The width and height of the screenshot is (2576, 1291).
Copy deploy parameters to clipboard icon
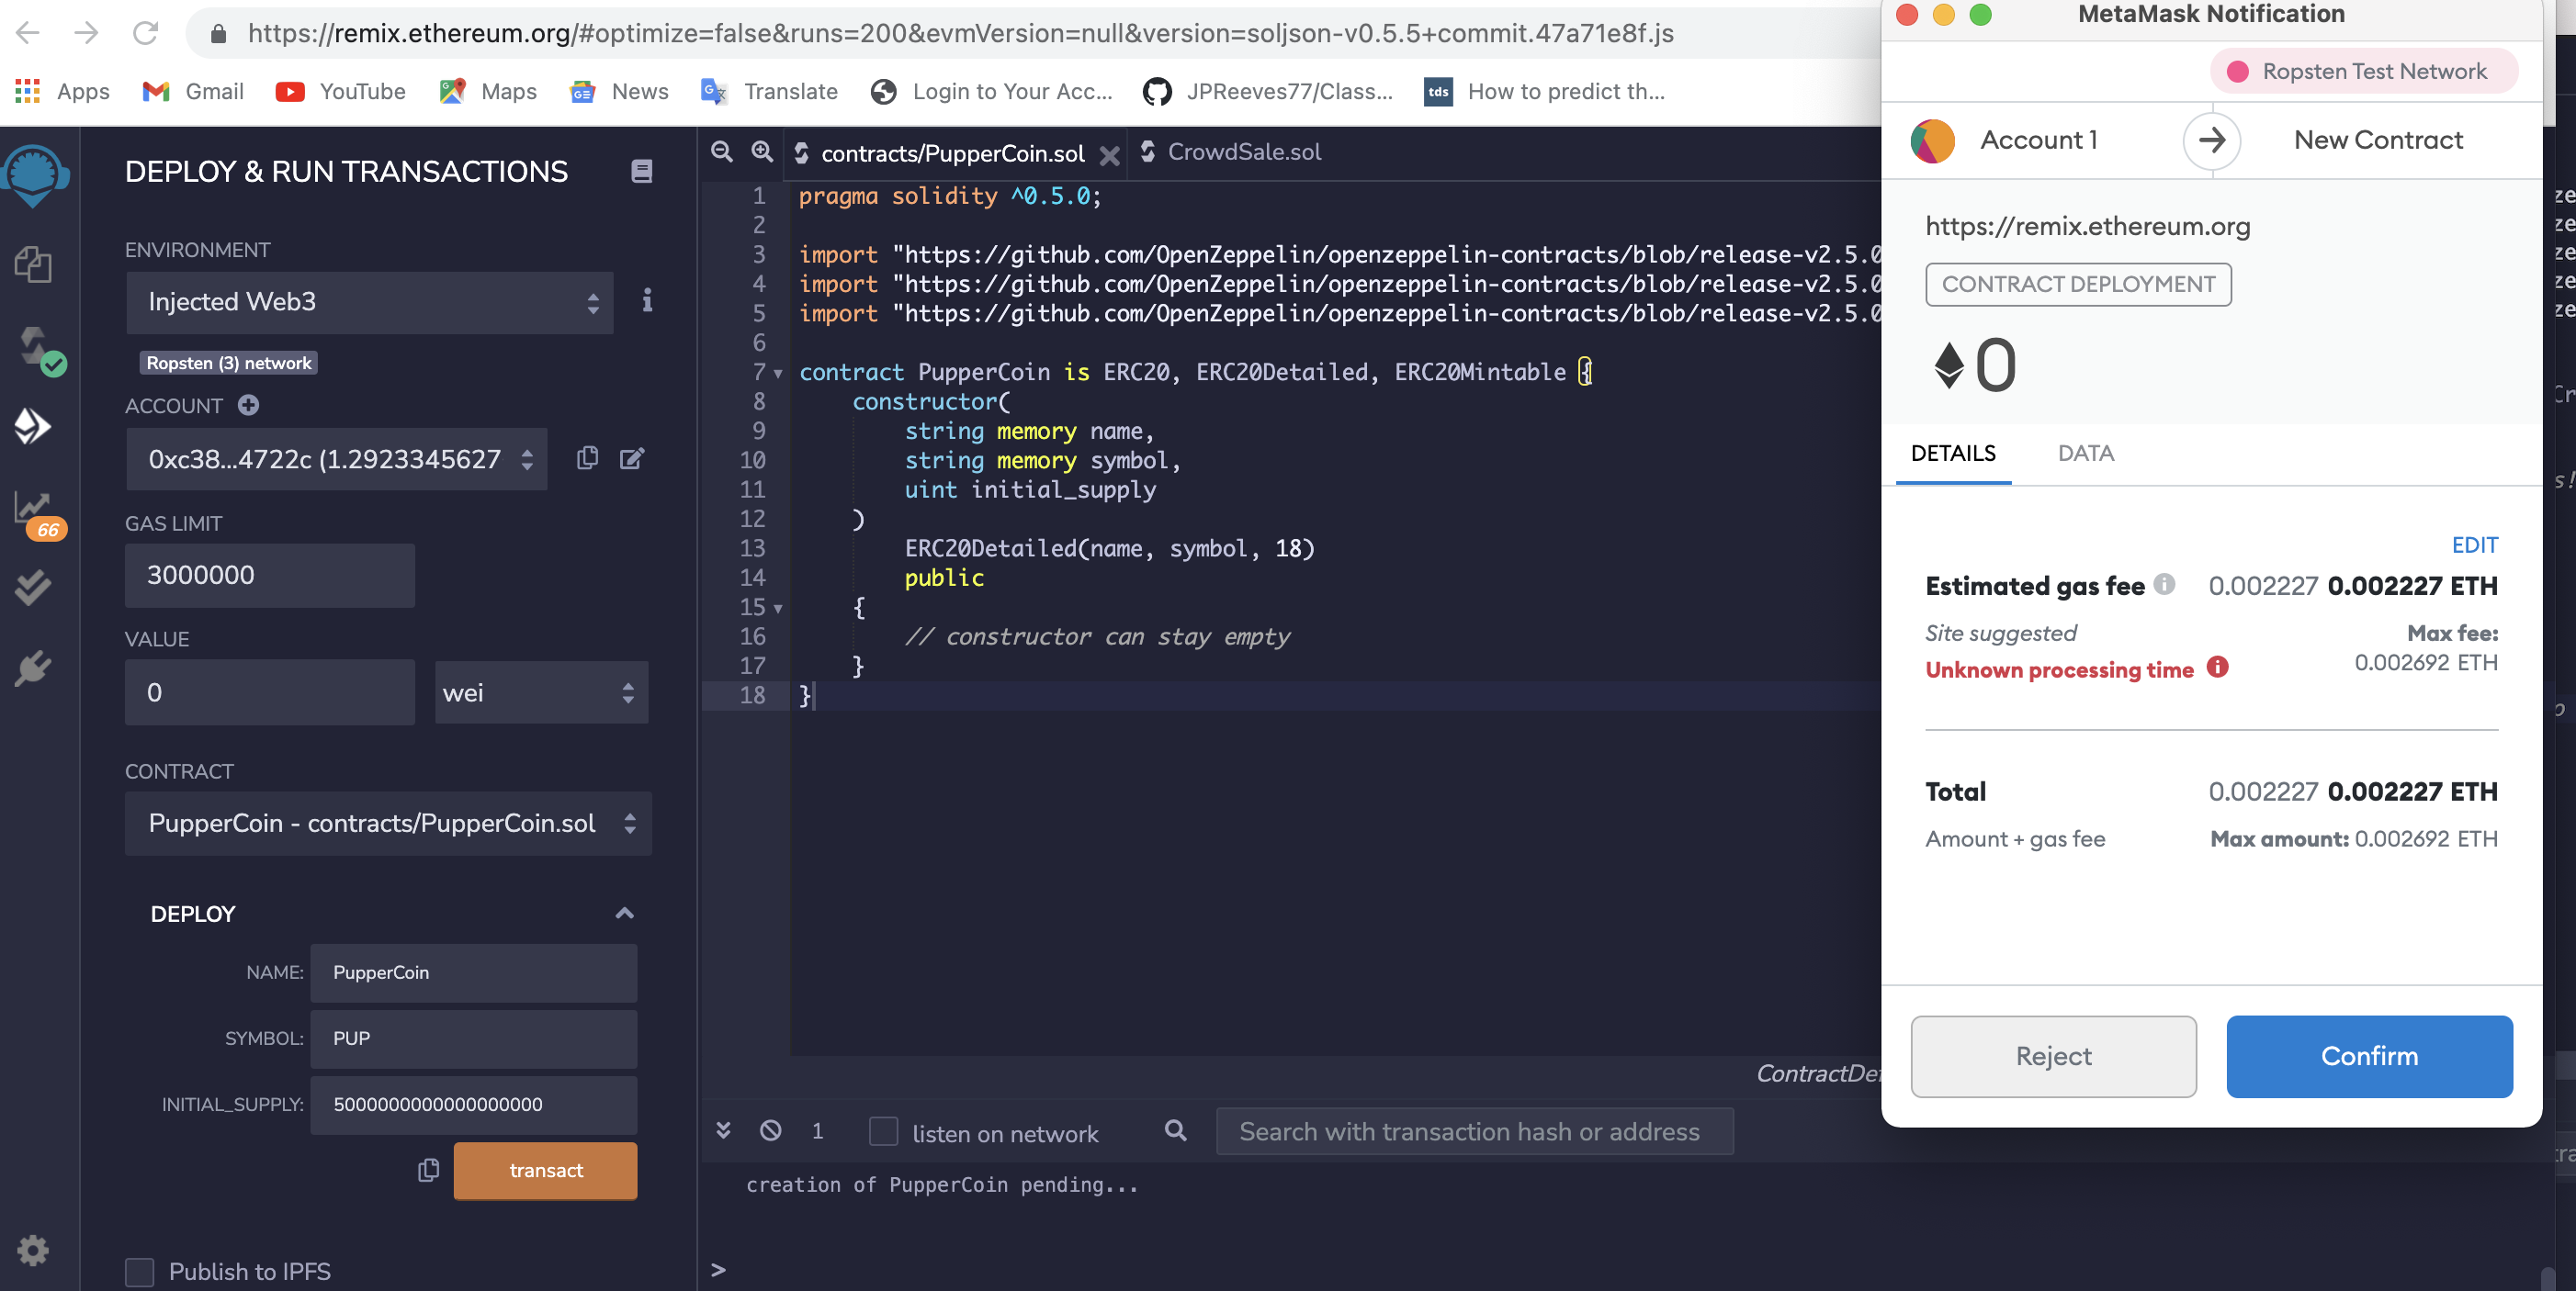point(428,1170)
